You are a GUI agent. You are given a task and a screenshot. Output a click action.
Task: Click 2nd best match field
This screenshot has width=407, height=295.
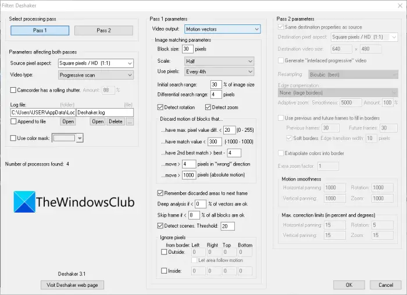(234, 153)
